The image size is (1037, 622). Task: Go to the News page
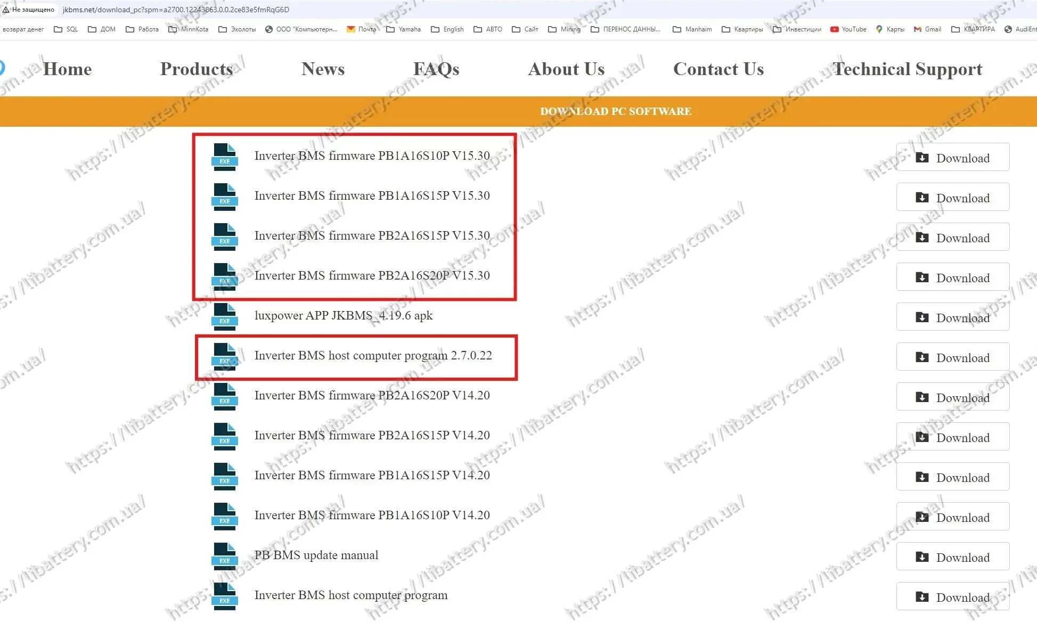point(323,69)
